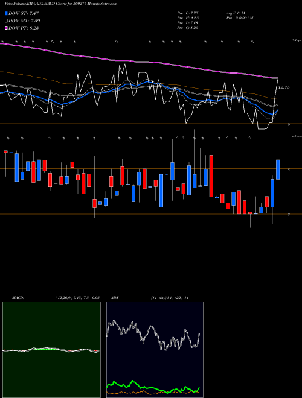Click the blue DOW ST color swatch
Screen dimensions: 302x398
6,13
